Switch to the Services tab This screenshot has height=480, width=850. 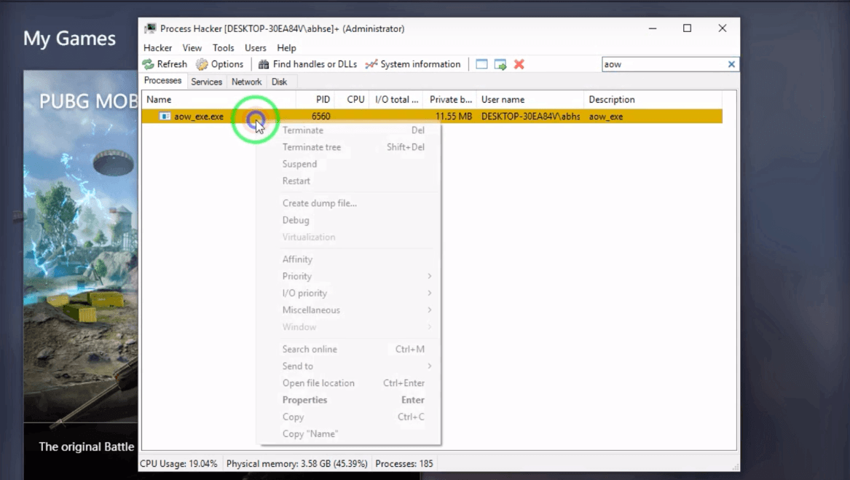click(206, 82)
